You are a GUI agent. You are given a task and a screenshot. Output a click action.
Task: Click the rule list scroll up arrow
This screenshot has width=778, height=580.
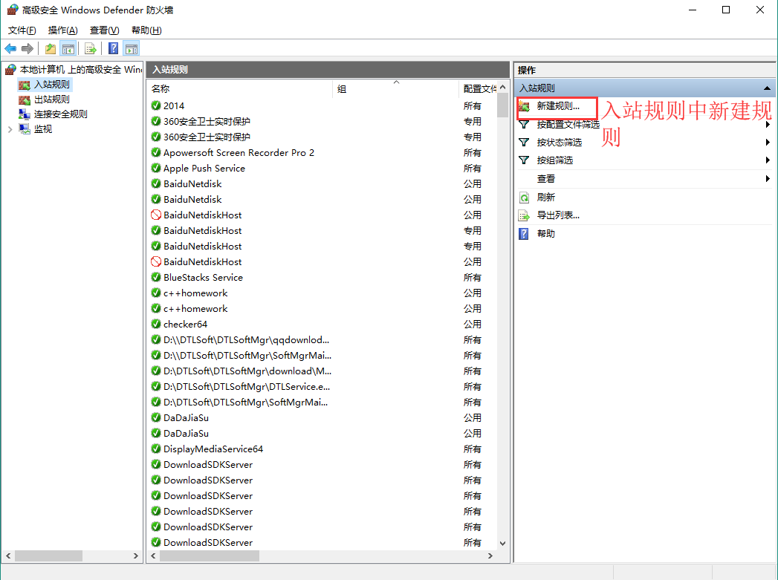point(502,87)
